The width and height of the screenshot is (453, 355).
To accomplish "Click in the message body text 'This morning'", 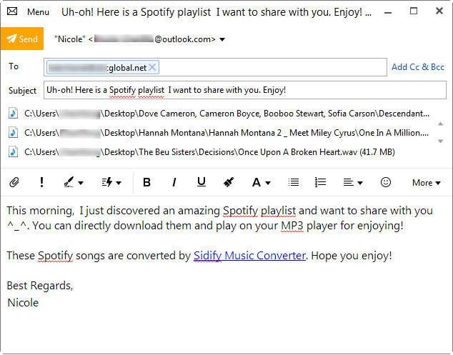I will (x=40, y=211).
